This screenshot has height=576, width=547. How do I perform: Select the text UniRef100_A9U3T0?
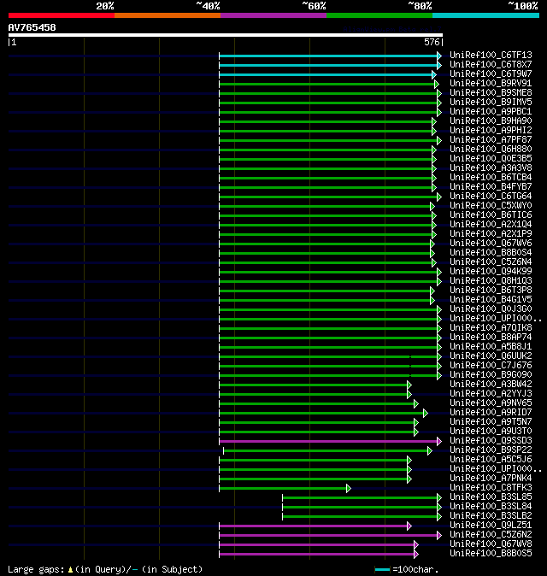pos(491,432)
